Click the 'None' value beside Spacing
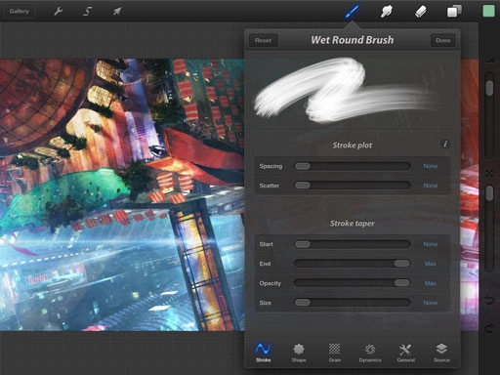Viewport: 500px width, 375px height. (431, 166)
